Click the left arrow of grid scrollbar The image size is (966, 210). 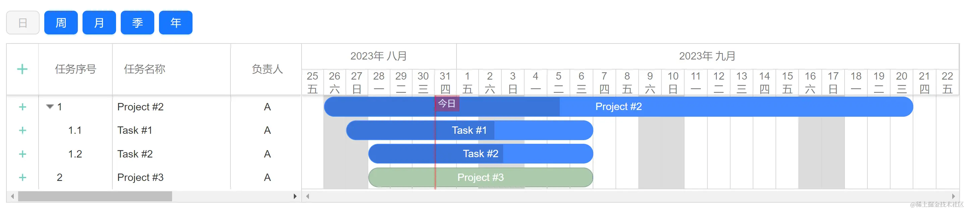pyautogui.click(x=12, y=196)
